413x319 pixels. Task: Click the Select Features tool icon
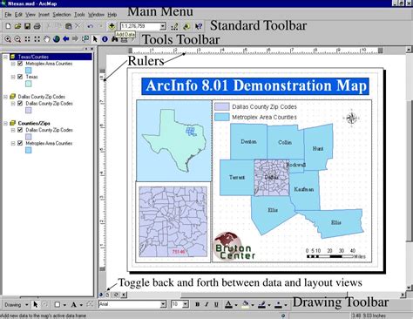pyautogui.click(x=85, y=38)
